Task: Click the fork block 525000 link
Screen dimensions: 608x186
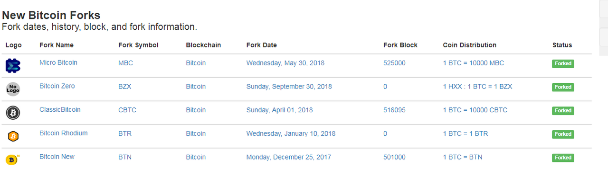Action: tap(394, 63)
